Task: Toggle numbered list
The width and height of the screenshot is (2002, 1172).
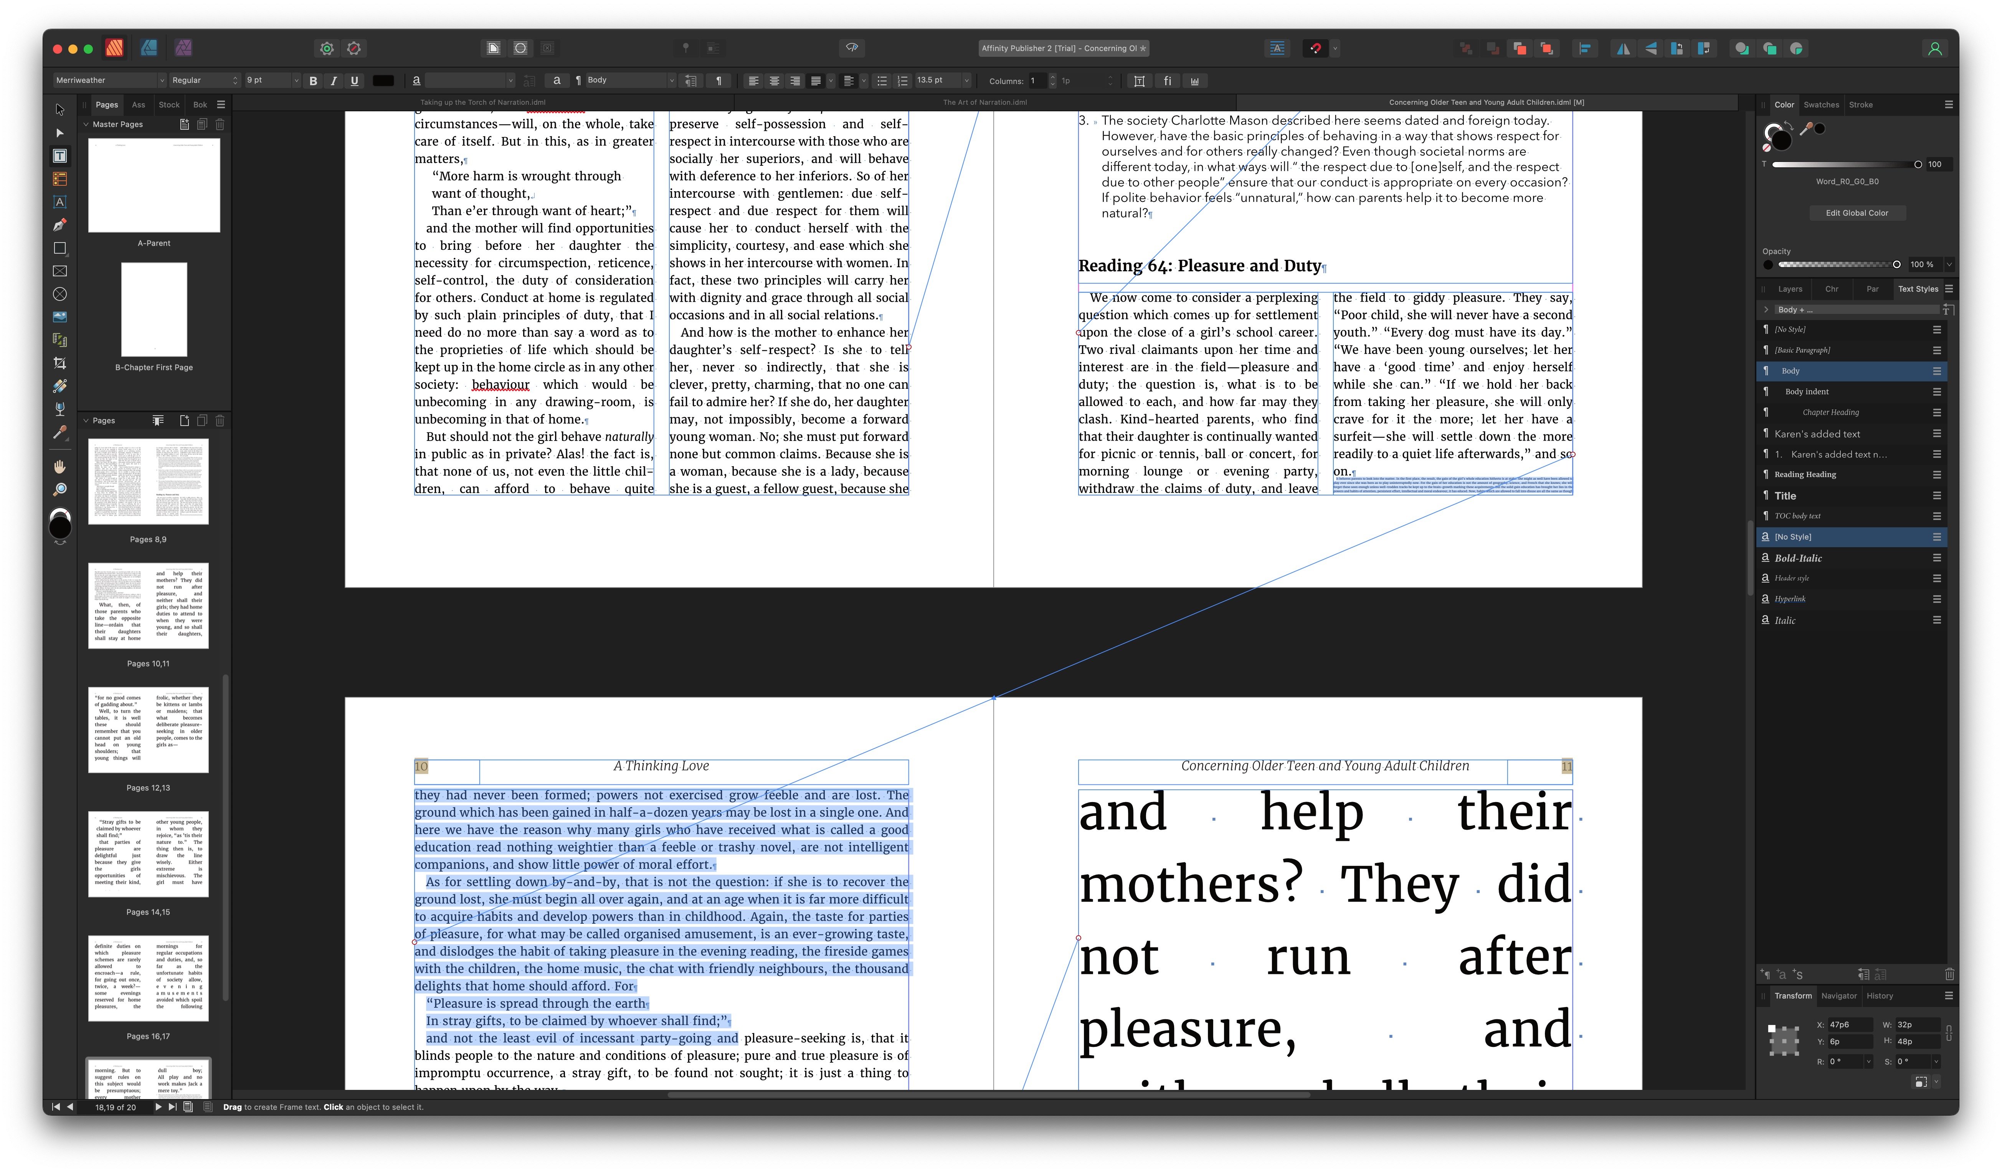Action: point(902,80)
